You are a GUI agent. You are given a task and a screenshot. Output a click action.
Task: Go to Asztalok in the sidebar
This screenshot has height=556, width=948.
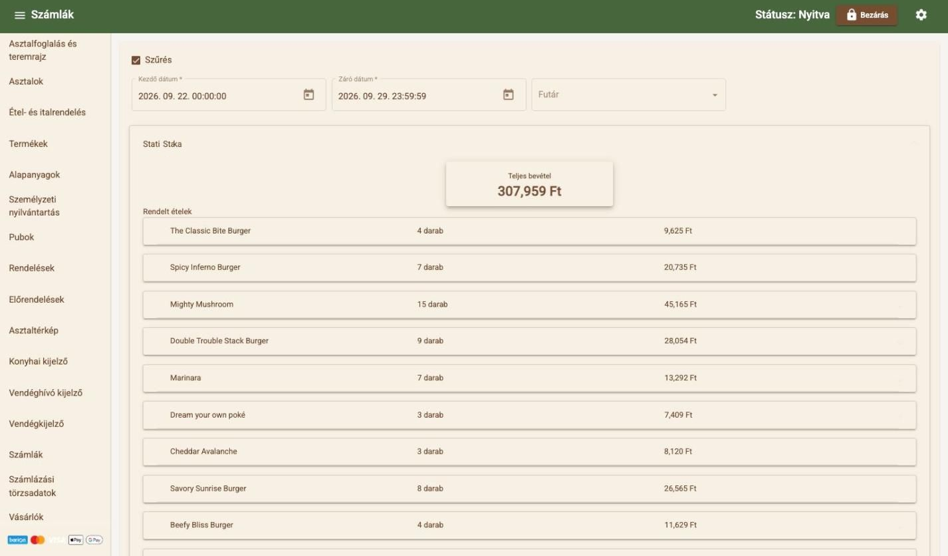coord(26,81)
